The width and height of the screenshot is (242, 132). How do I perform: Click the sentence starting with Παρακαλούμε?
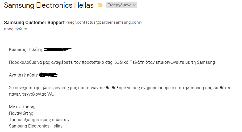112,62
